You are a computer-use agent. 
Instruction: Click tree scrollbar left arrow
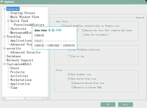click(x=4, y=99)
